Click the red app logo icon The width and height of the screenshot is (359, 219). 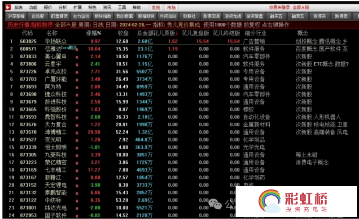(x=6, y=8)
